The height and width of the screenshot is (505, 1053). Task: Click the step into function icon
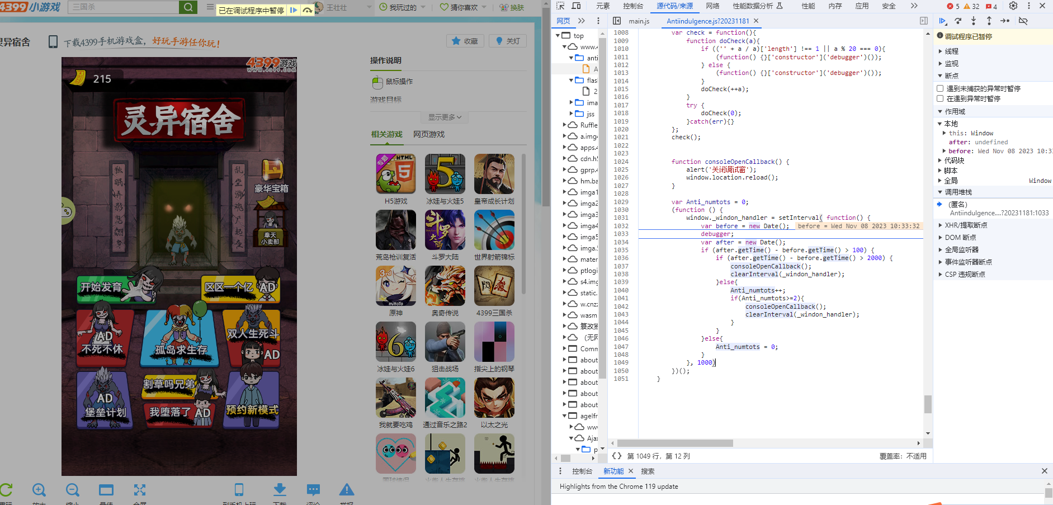click(x=974, y=21)
